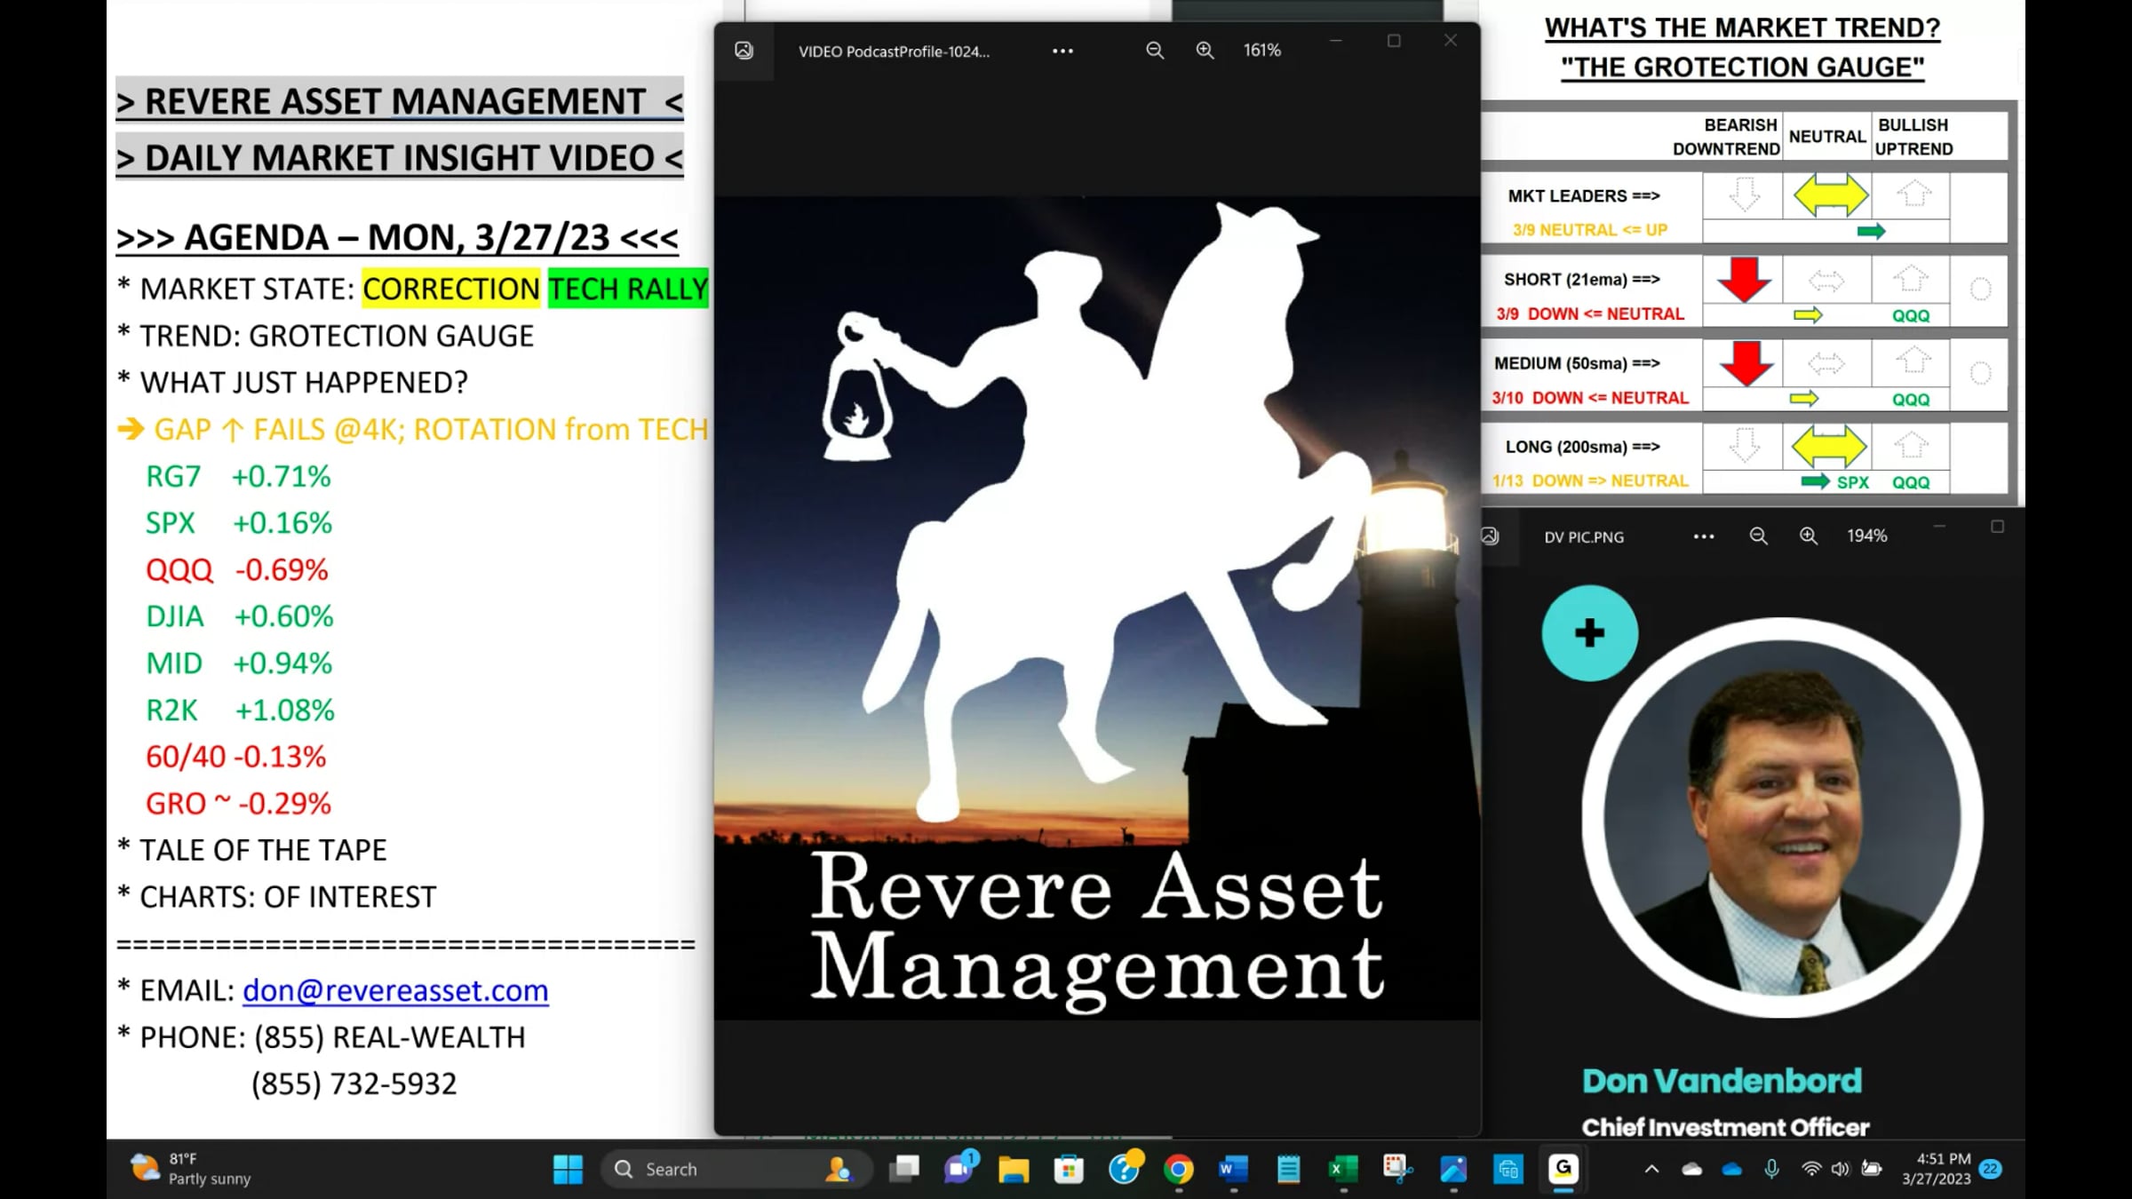Image resolution: width=2132 pixels, height=1199 pixels.
Task: Open the don@revereasset.com email link
Action: click(x=395, y=989)
